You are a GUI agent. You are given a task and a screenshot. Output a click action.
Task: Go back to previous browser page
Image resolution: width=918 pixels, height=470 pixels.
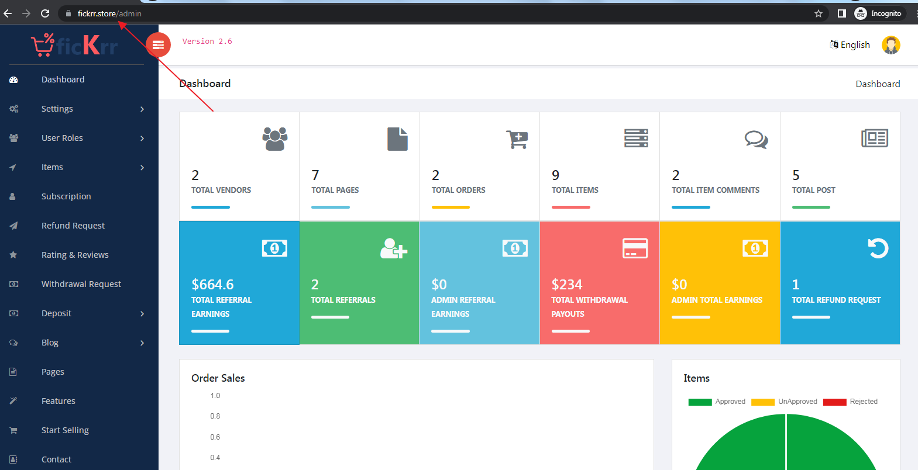tap(8, 13)
